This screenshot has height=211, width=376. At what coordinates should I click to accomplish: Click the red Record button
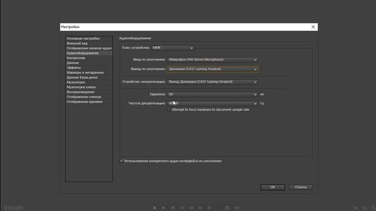click(x=219, y=208)
